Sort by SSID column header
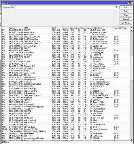 [x=38, y=28]
